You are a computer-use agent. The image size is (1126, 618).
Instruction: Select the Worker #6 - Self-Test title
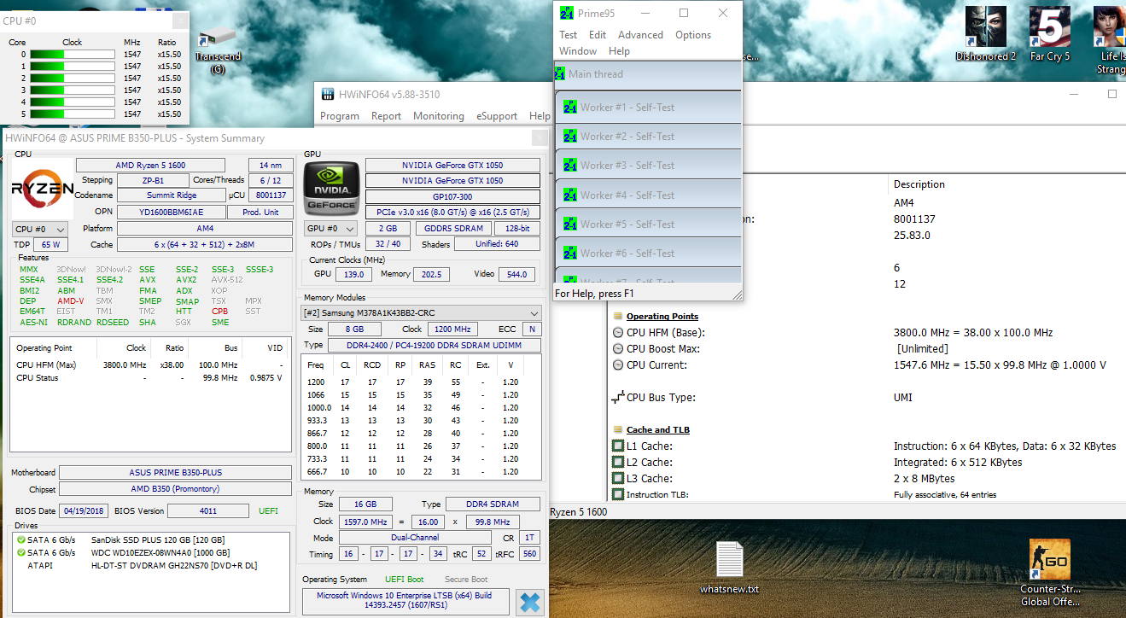pyautogui.click(x=627, y=254)
